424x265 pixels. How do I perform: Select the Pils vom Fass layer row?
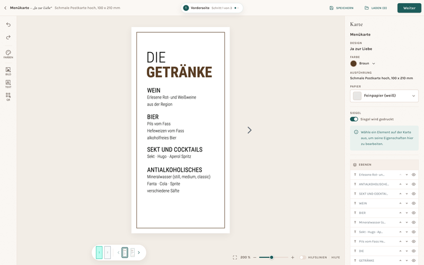click(384, 242)
